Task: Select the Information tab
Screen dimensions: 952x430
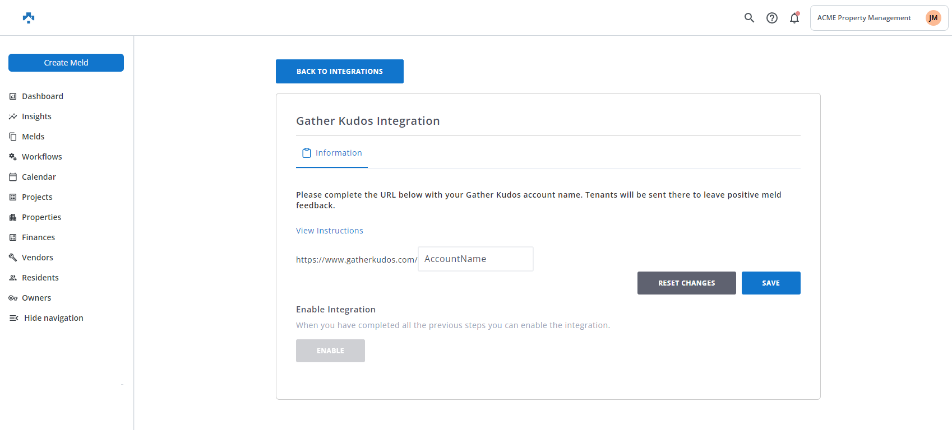Action: click(x=332, y=153)
